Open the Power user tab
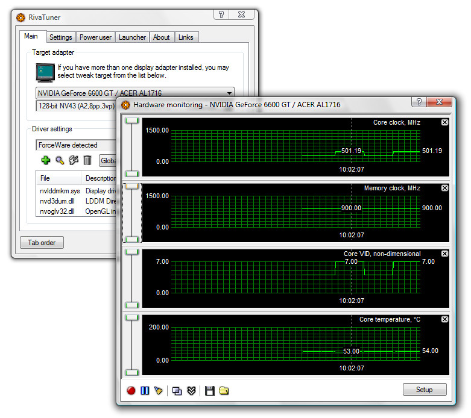Screen dimensions: 471x418 pyautogui.click(x=95, y=37)
